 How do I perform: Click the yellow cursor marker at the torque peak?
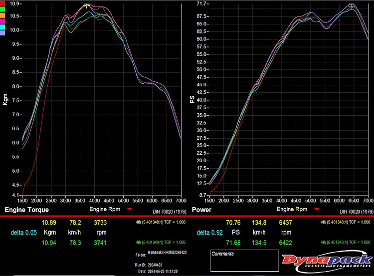tap(87, 5)
